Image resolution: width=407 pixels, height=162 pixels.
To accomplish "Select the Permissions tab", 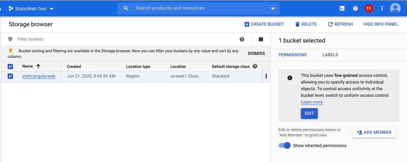I will [293, 55].
